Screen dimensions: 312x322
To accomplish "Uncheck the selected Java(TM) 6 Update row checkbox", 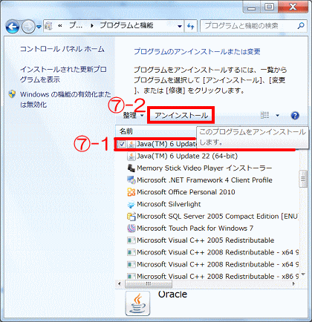I will [x=122, y=144].
